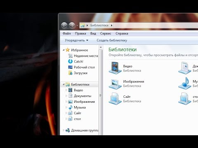The width and height of the screenshot is (198, 148).
Task: Expand the Домашняя группа node
Action: point(64,130)
